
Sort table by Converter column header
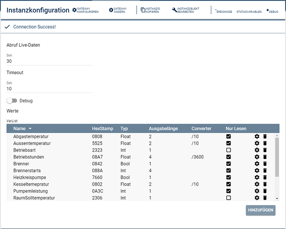click(x=201, y=129)
